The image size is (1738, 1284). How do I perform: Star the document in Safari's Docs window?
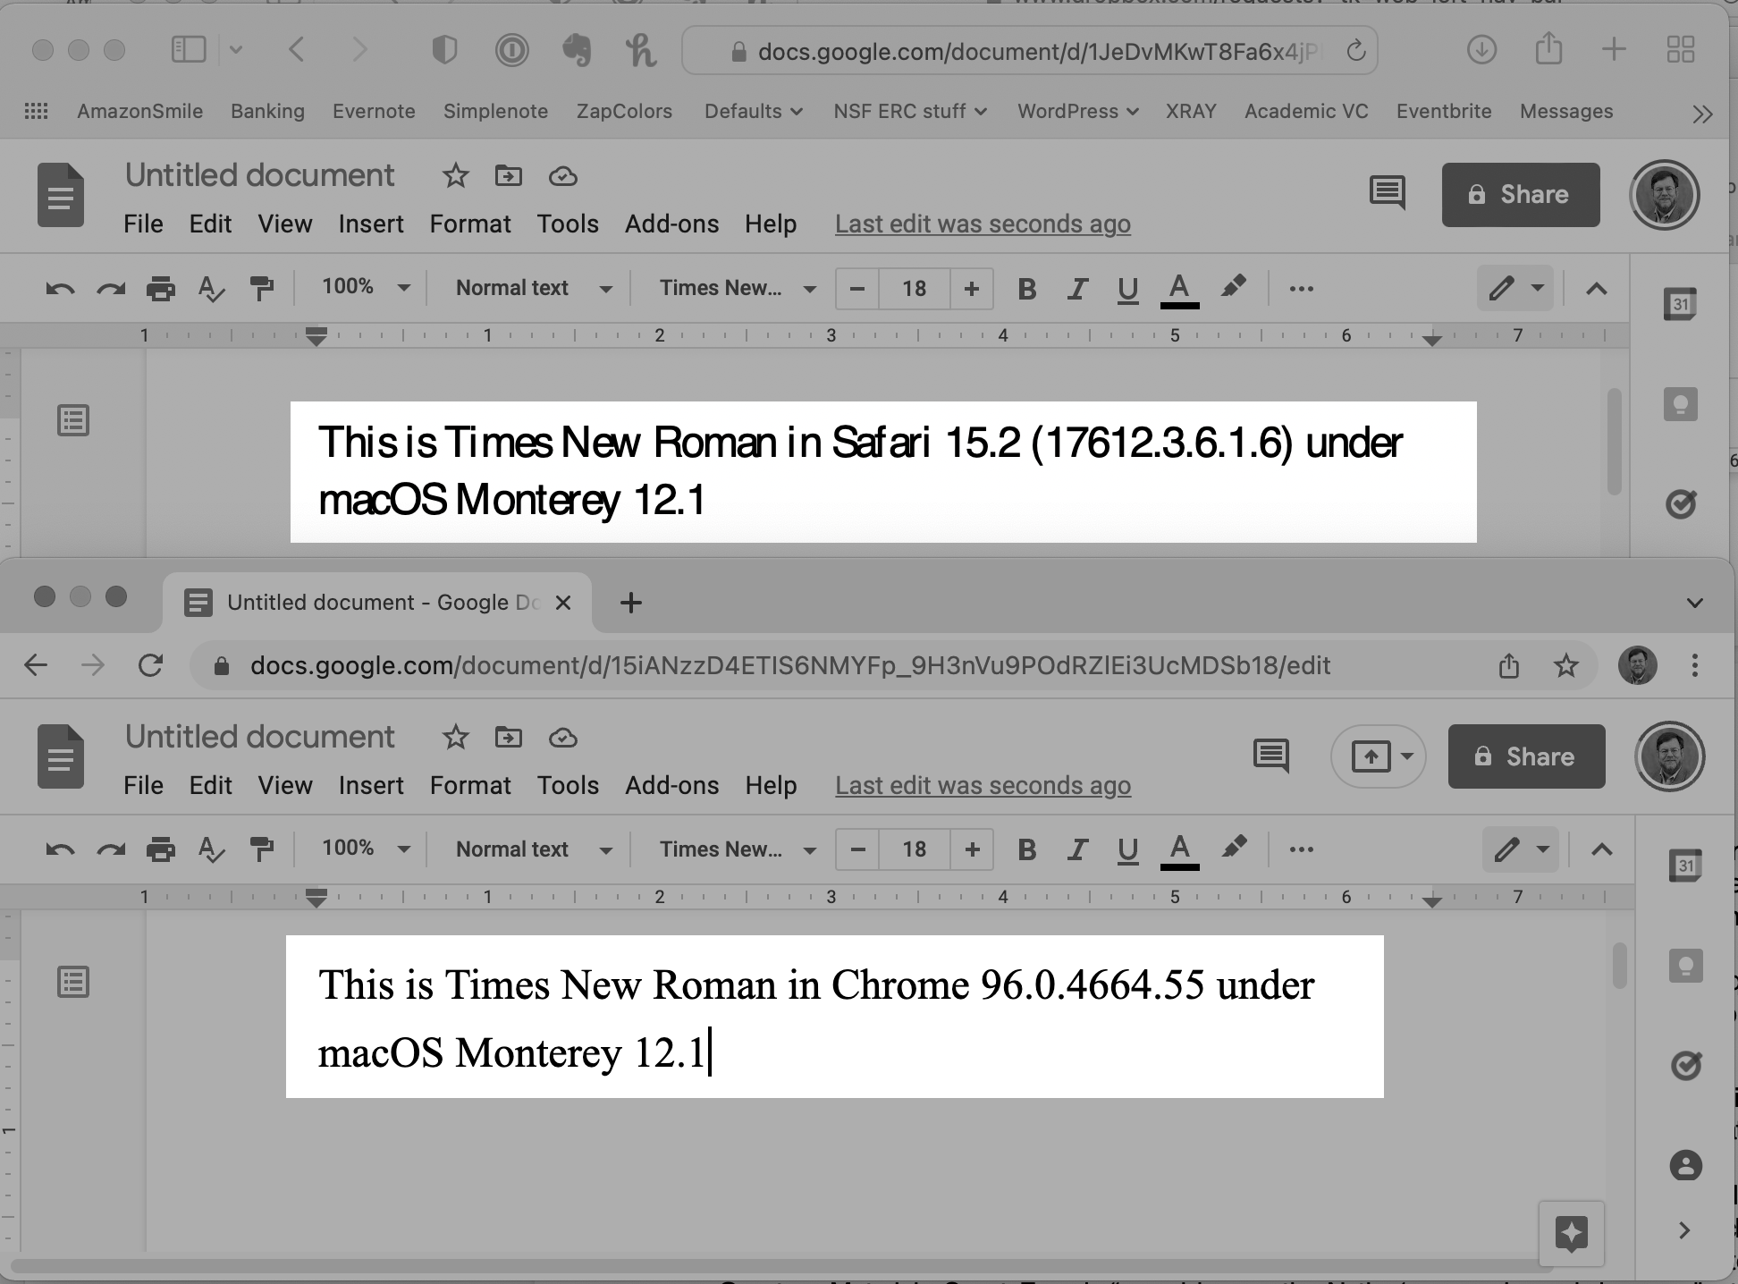pos(455,176)
